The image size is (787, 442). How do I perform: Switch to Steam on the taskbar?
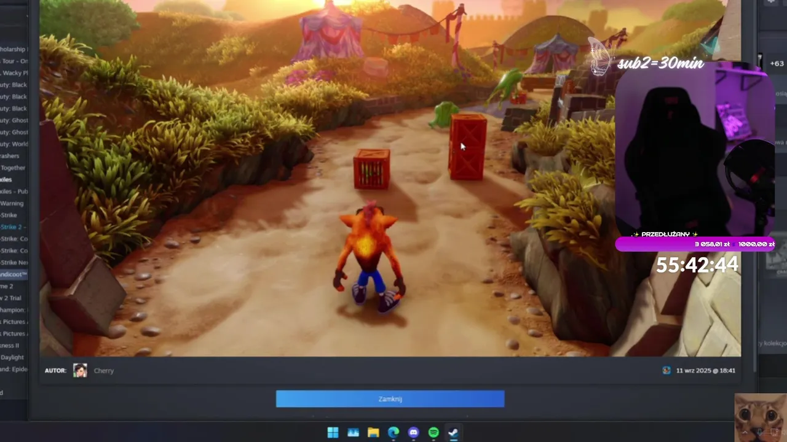pos(453,433)
